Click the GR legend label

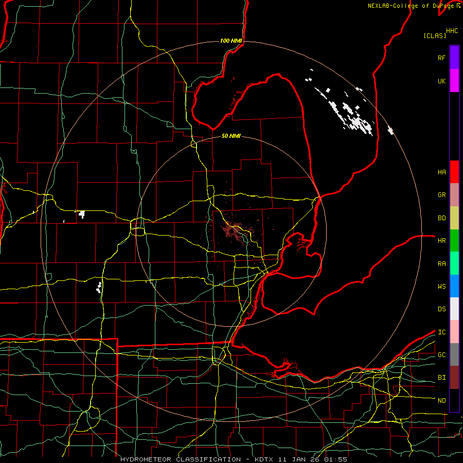(x=441, y=195)
